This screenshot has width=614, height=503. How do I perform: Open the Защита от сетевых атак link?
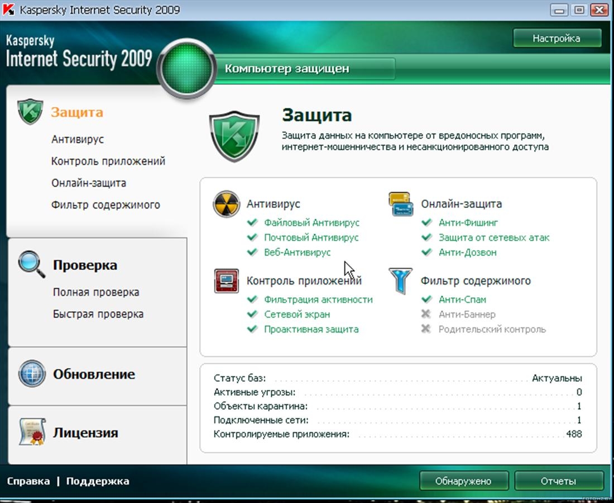coord(494,238)
